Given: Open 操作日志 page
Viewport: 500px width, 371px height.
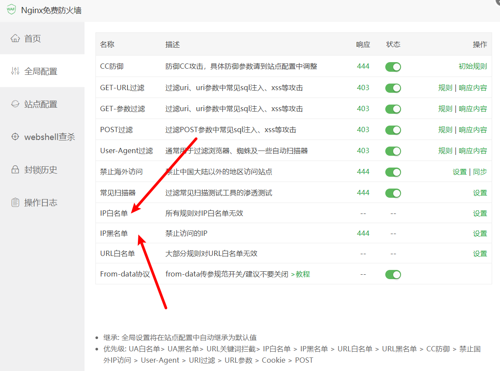Looking at the screenshot, I should (42, 203).
